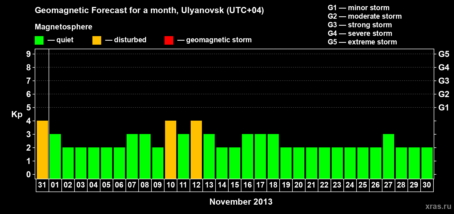454x214 pixels.
Task: Click the date label 15
Action: (235, 185)
